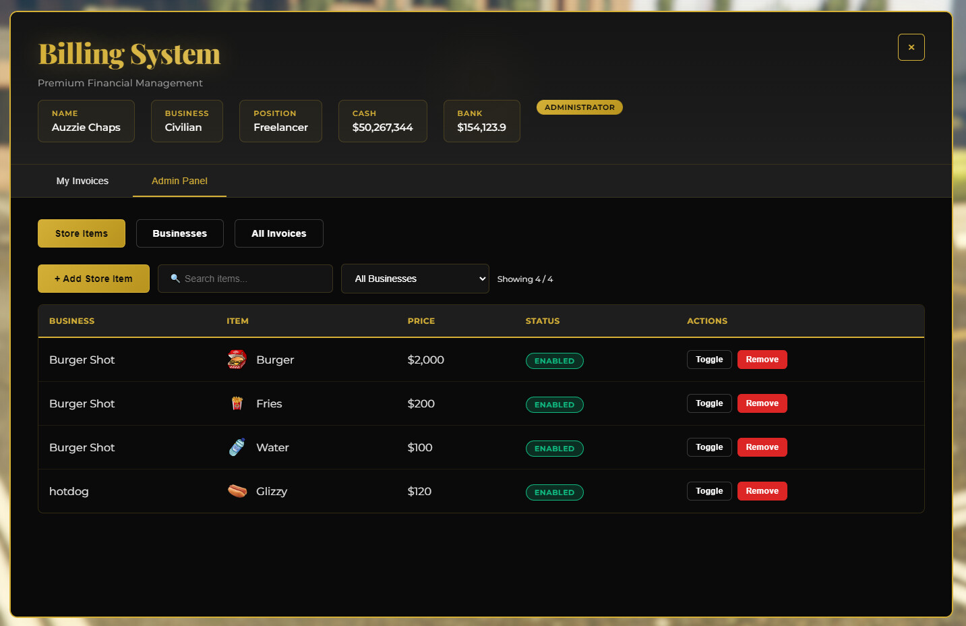Image resolution: width=966 pixels, height=626 pixels.
Task: Click the name card Auzzie Chaps
Action: 86,121
